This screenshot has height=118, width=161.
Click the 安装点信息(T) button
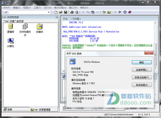coord(142,78)
